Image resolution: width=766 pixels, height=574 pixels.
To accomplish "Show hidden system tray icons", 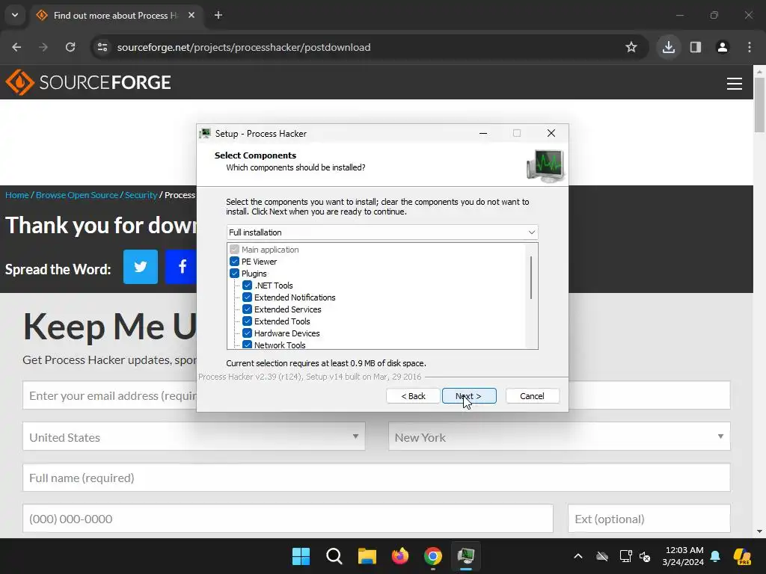I will pyautogui.click(x=578, y=556).
